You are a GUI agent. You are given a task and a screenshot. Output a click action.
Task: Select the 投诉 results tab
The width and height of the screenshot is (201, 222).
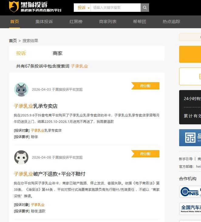(21, 53)
